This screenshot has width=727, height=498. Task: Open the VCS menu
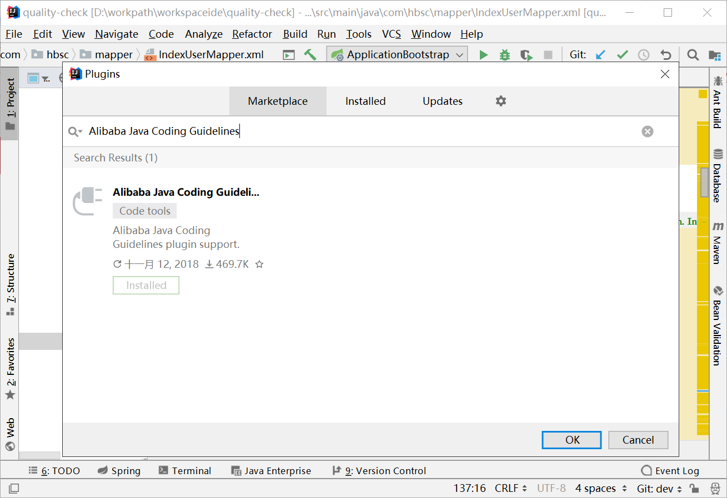click(392, 34)
